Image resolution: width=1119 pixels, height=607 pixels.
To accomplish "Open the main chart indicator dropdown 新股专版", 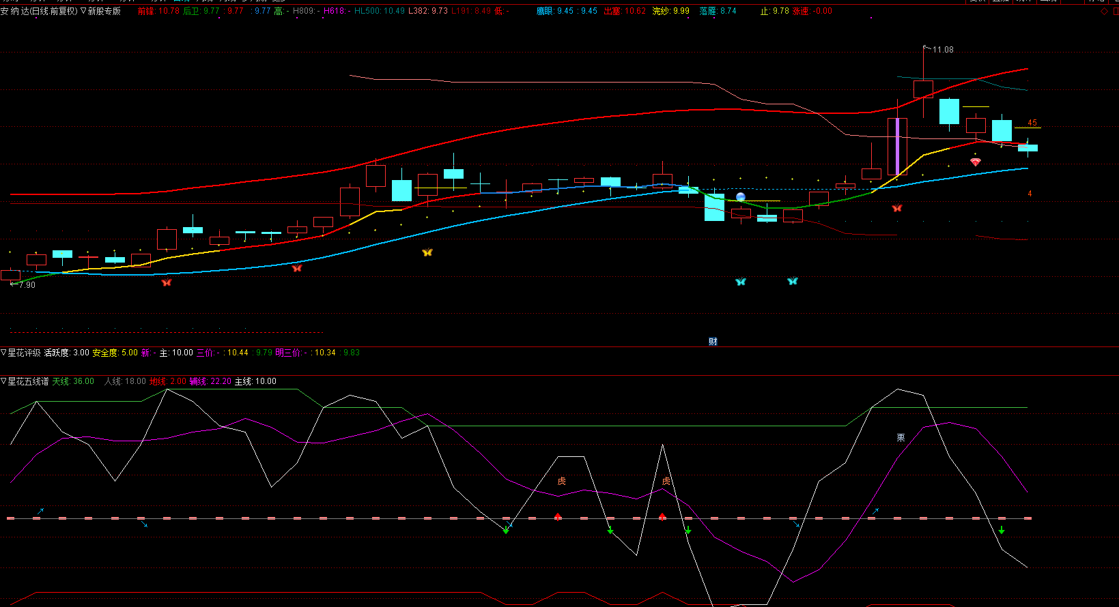I will [100, 11].
